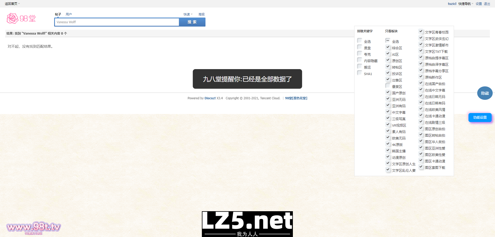Viewport: 495px width, 237px height.
Task: Click the LZ5.net banner image
Action: coord(247,224)
